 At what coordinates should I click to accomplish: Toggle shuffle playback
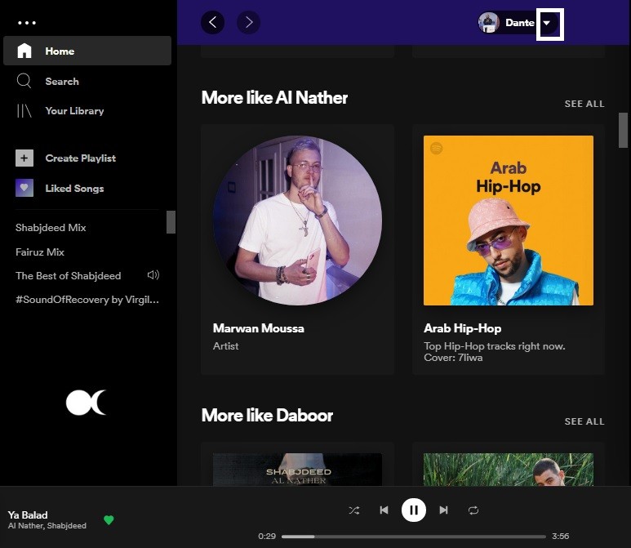(353, 510)
